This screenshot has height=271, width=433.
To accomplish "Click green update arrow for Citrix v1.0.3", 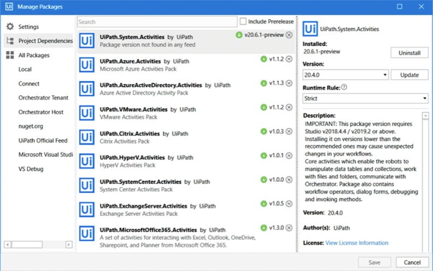I will point(264,131).
